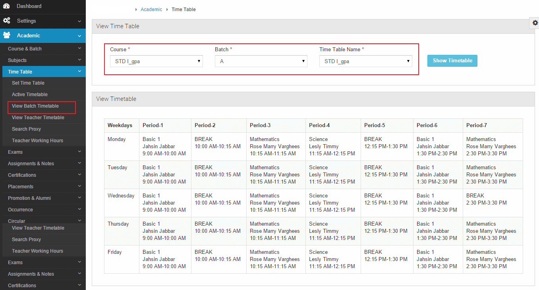Open the Batch dropdown
This screenshot has height=290, width=539.
click(x=261, y=61)
